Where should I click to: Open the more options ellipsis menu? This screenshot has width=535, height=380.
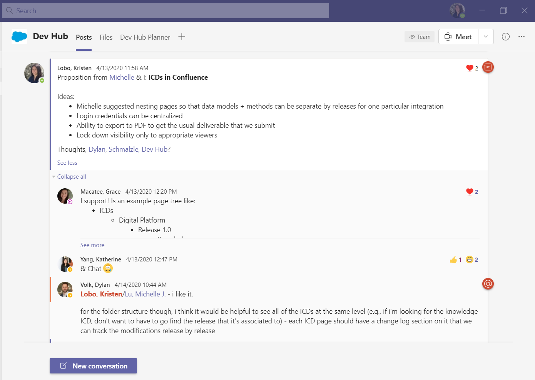tap(522, 37)
